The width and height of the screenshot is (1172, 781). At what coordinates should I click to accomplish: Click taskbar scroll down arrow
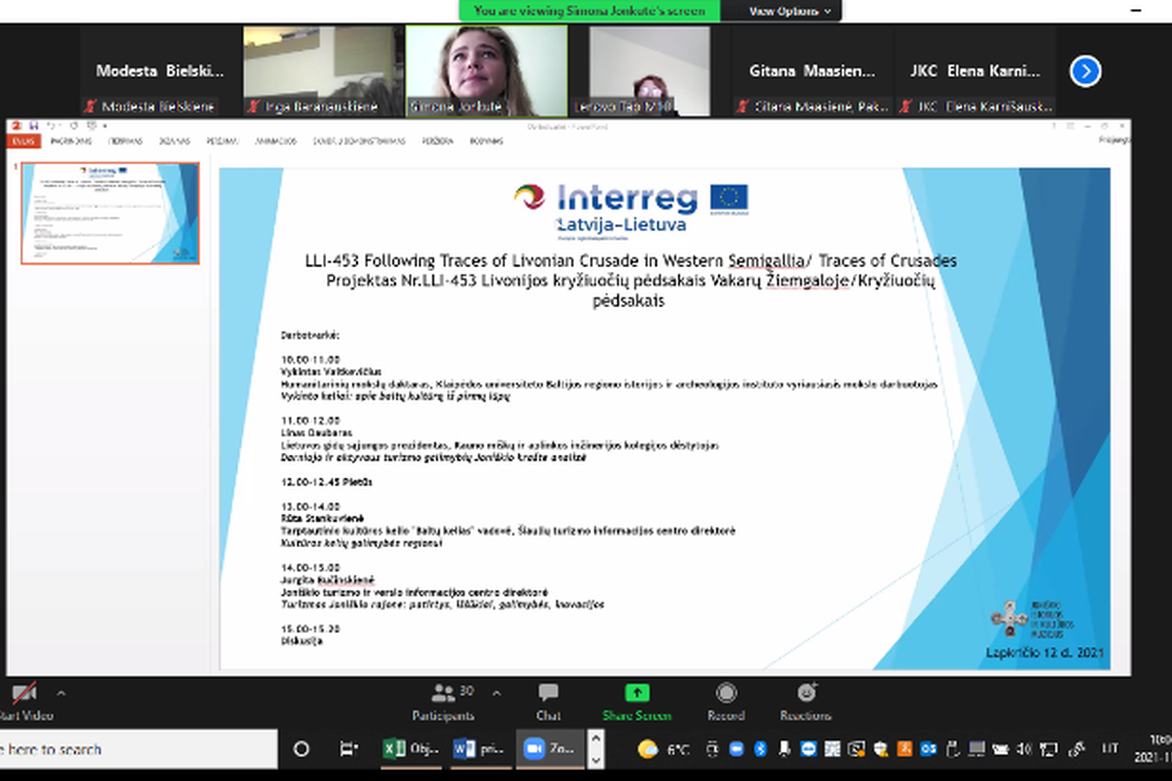[x=596, y=760]
